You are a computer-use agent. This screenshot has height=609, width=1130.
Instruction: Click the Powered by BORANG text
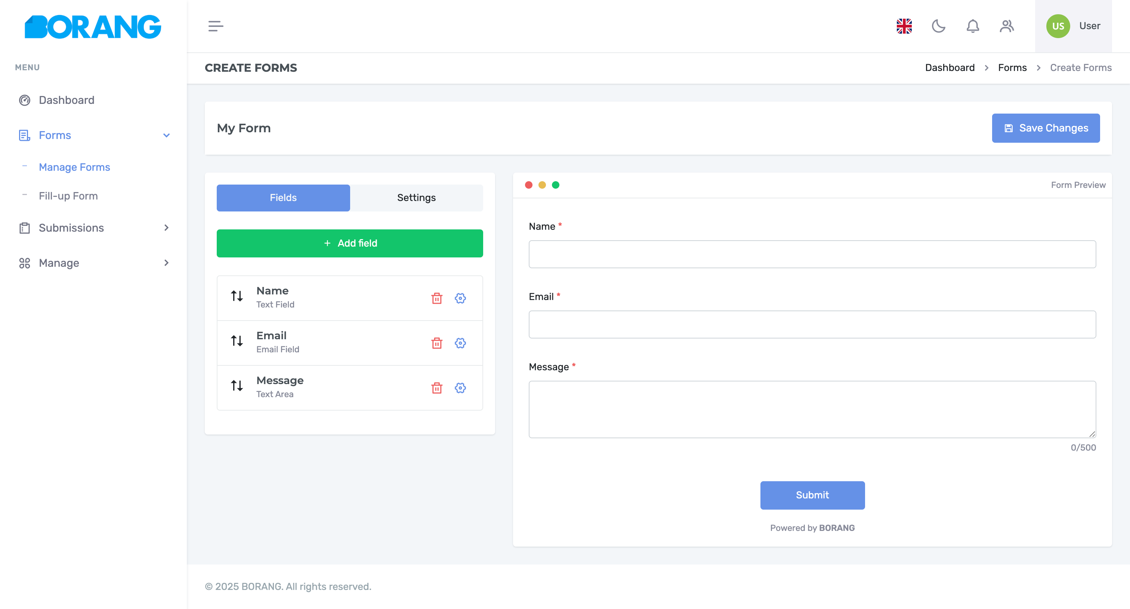(x=812, y=528)
